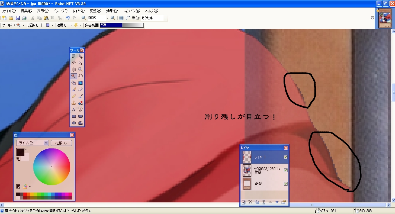Select the Text tool
The width and height of the screenshot is (395, 214).
74,110
